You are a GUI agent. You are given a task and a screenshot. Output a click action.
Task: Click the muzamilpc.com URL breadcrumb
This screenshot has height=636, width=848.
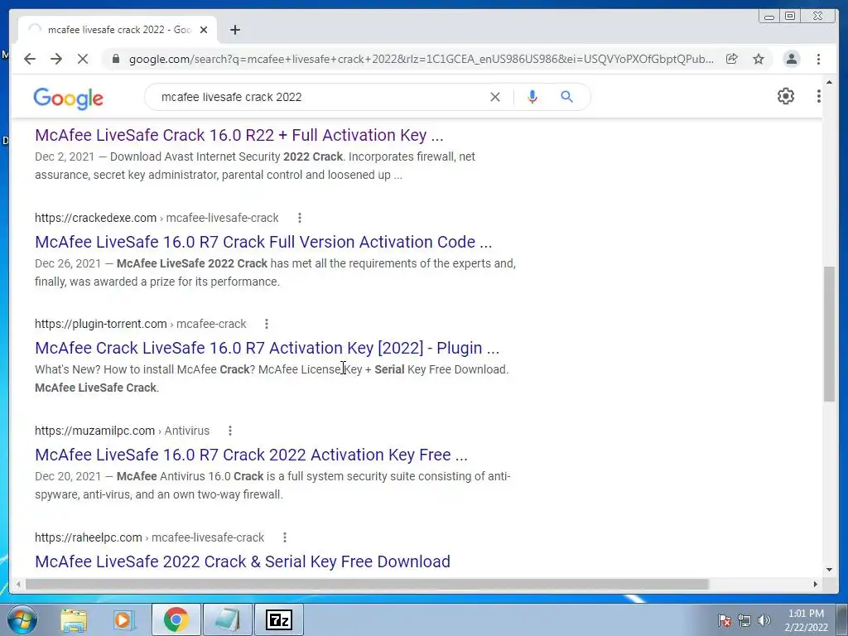coord(122,431)
